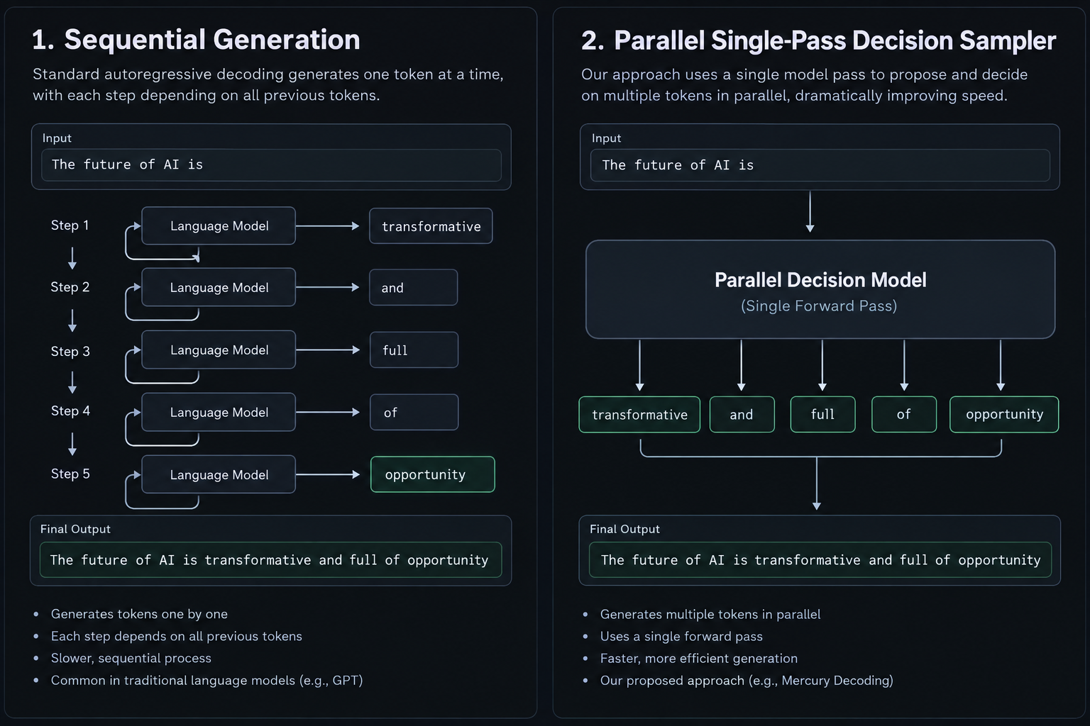Click the 'Step 2' label
Viewport: 1090px width, 726px height.
tap(70, 287)
